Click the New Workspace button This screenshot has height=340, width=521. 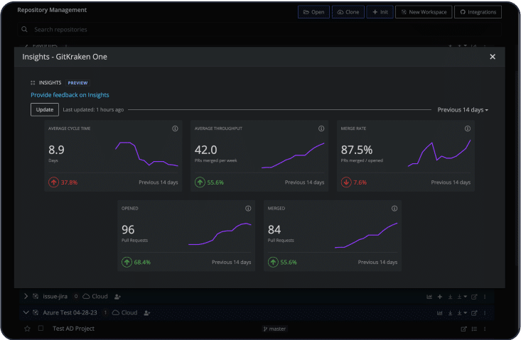(x=424, y=12)
